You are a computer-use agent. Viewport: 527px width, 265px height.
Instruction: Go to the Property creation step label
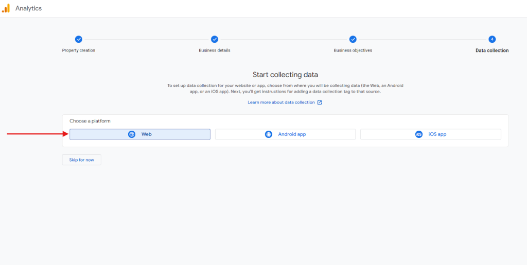(78, 50)
